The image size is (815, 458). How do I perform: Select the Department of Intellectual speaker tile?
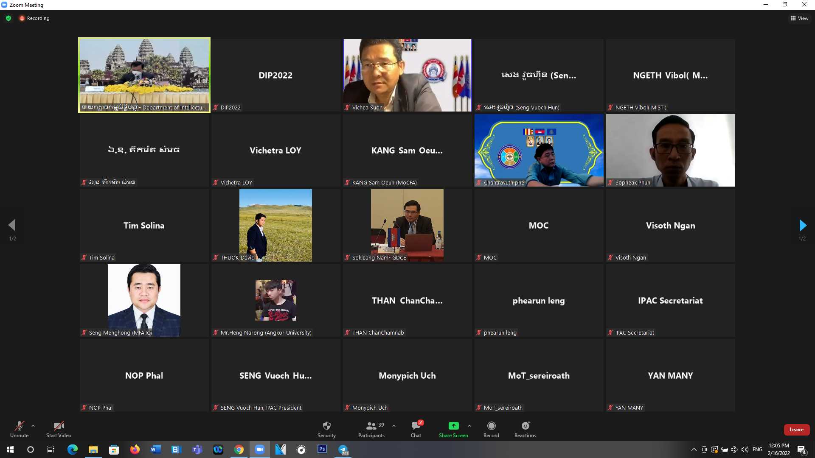point(144,75)
